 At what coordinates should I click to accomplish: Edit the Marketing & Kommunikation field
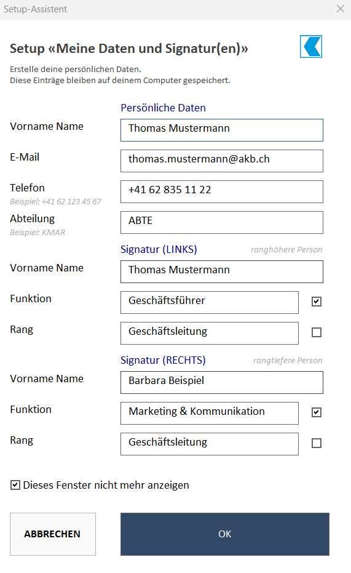click(210, 413)
